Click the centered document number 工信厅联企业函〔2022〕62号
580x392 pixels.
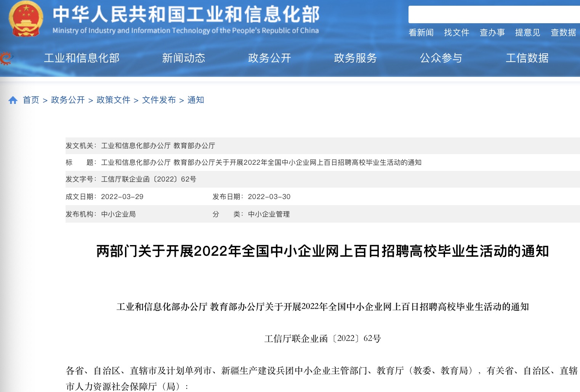click(322, 339)
